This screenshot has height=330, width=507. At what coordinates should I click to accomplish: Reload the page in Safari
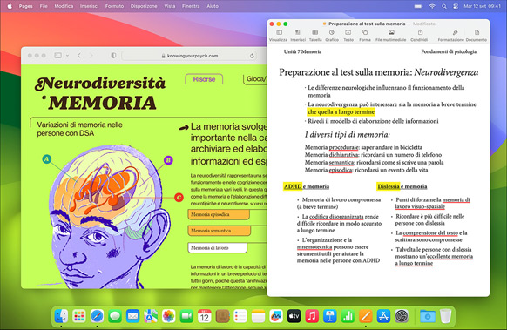coord(252,56)
